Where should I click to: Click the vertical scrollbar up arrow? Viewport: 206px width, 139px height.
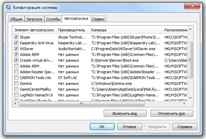tap(190, 29)
